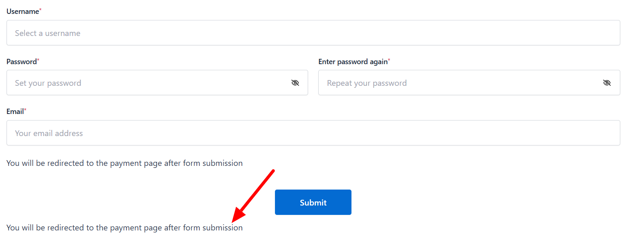Viewport: 626px width, 239px height.
Task: Click the 'Select a username' placeholder text
Action: click(47, 34)
